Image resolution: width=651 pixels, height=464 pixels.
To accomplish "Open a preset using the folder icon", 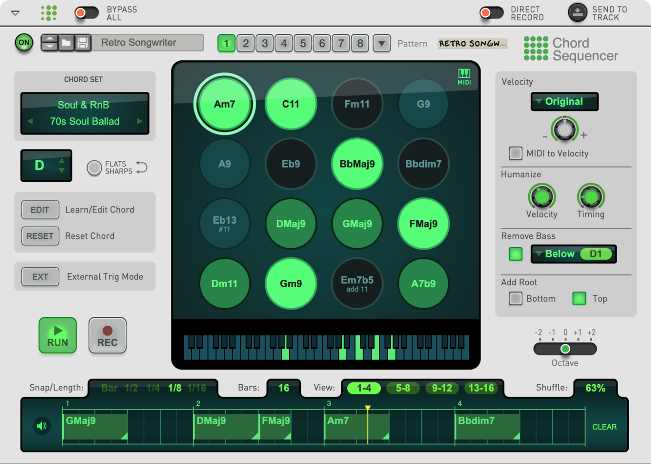I will pos(66,43).
